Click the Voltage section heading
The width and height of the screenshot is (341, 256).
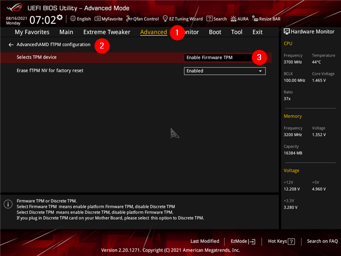click(x=292, y=171)
